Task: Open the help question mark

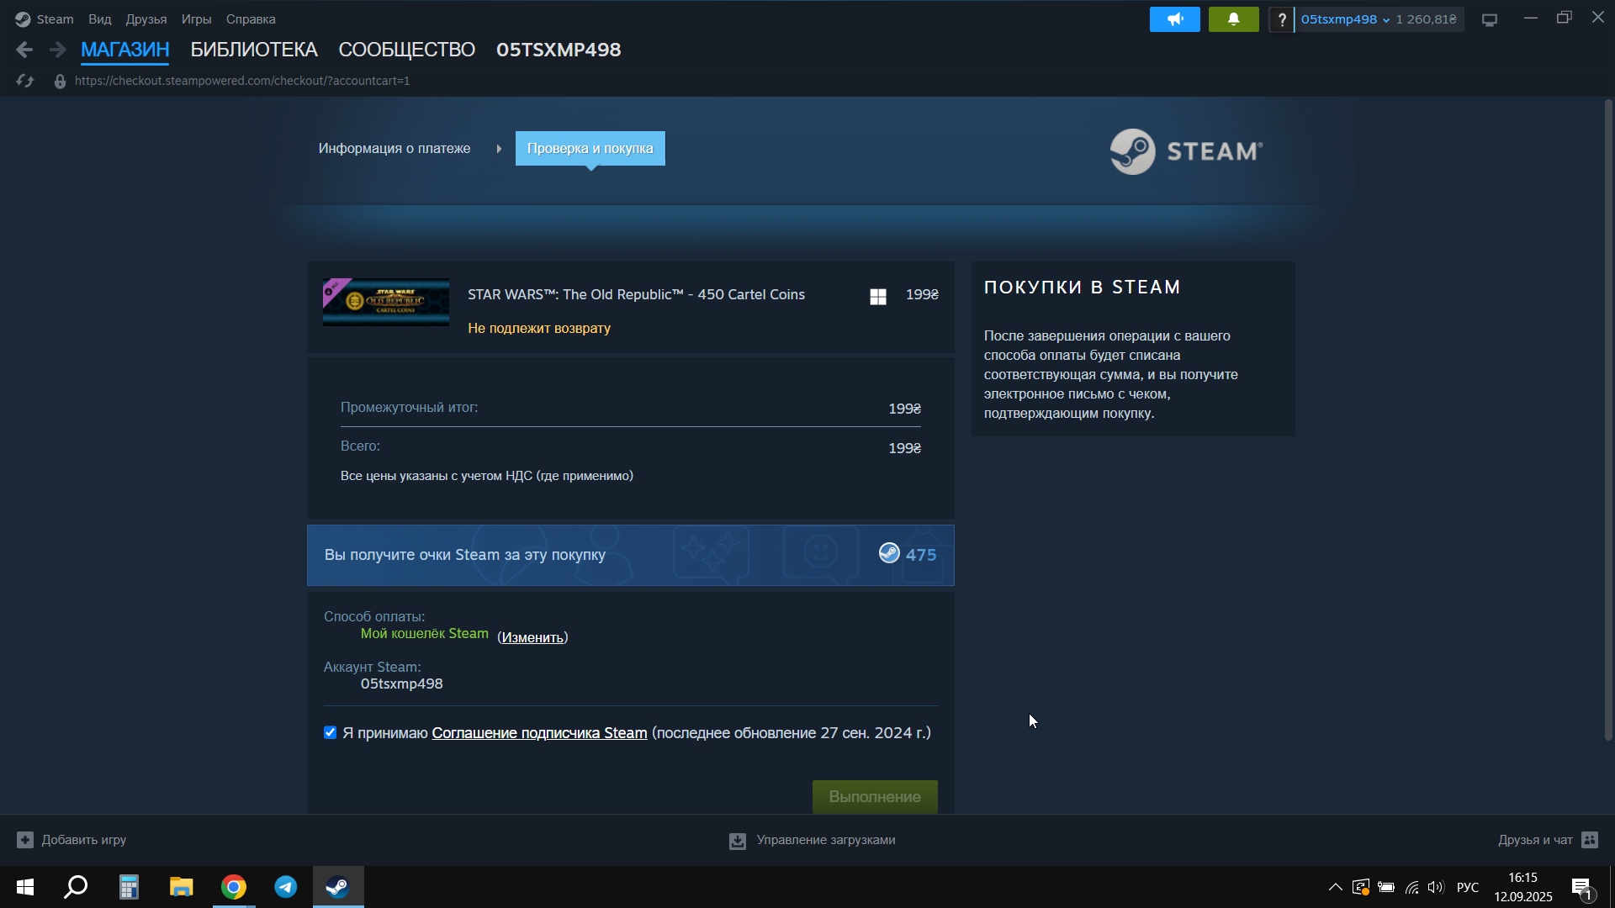Action: (x=1281, y=19)
